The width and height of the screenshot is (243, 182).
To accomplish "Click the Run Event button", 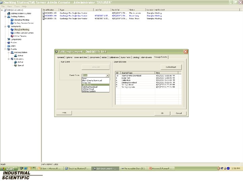I will 96,67.
